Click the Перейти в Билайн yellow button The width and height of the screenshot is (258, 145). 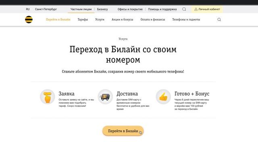tap(123, 131)
